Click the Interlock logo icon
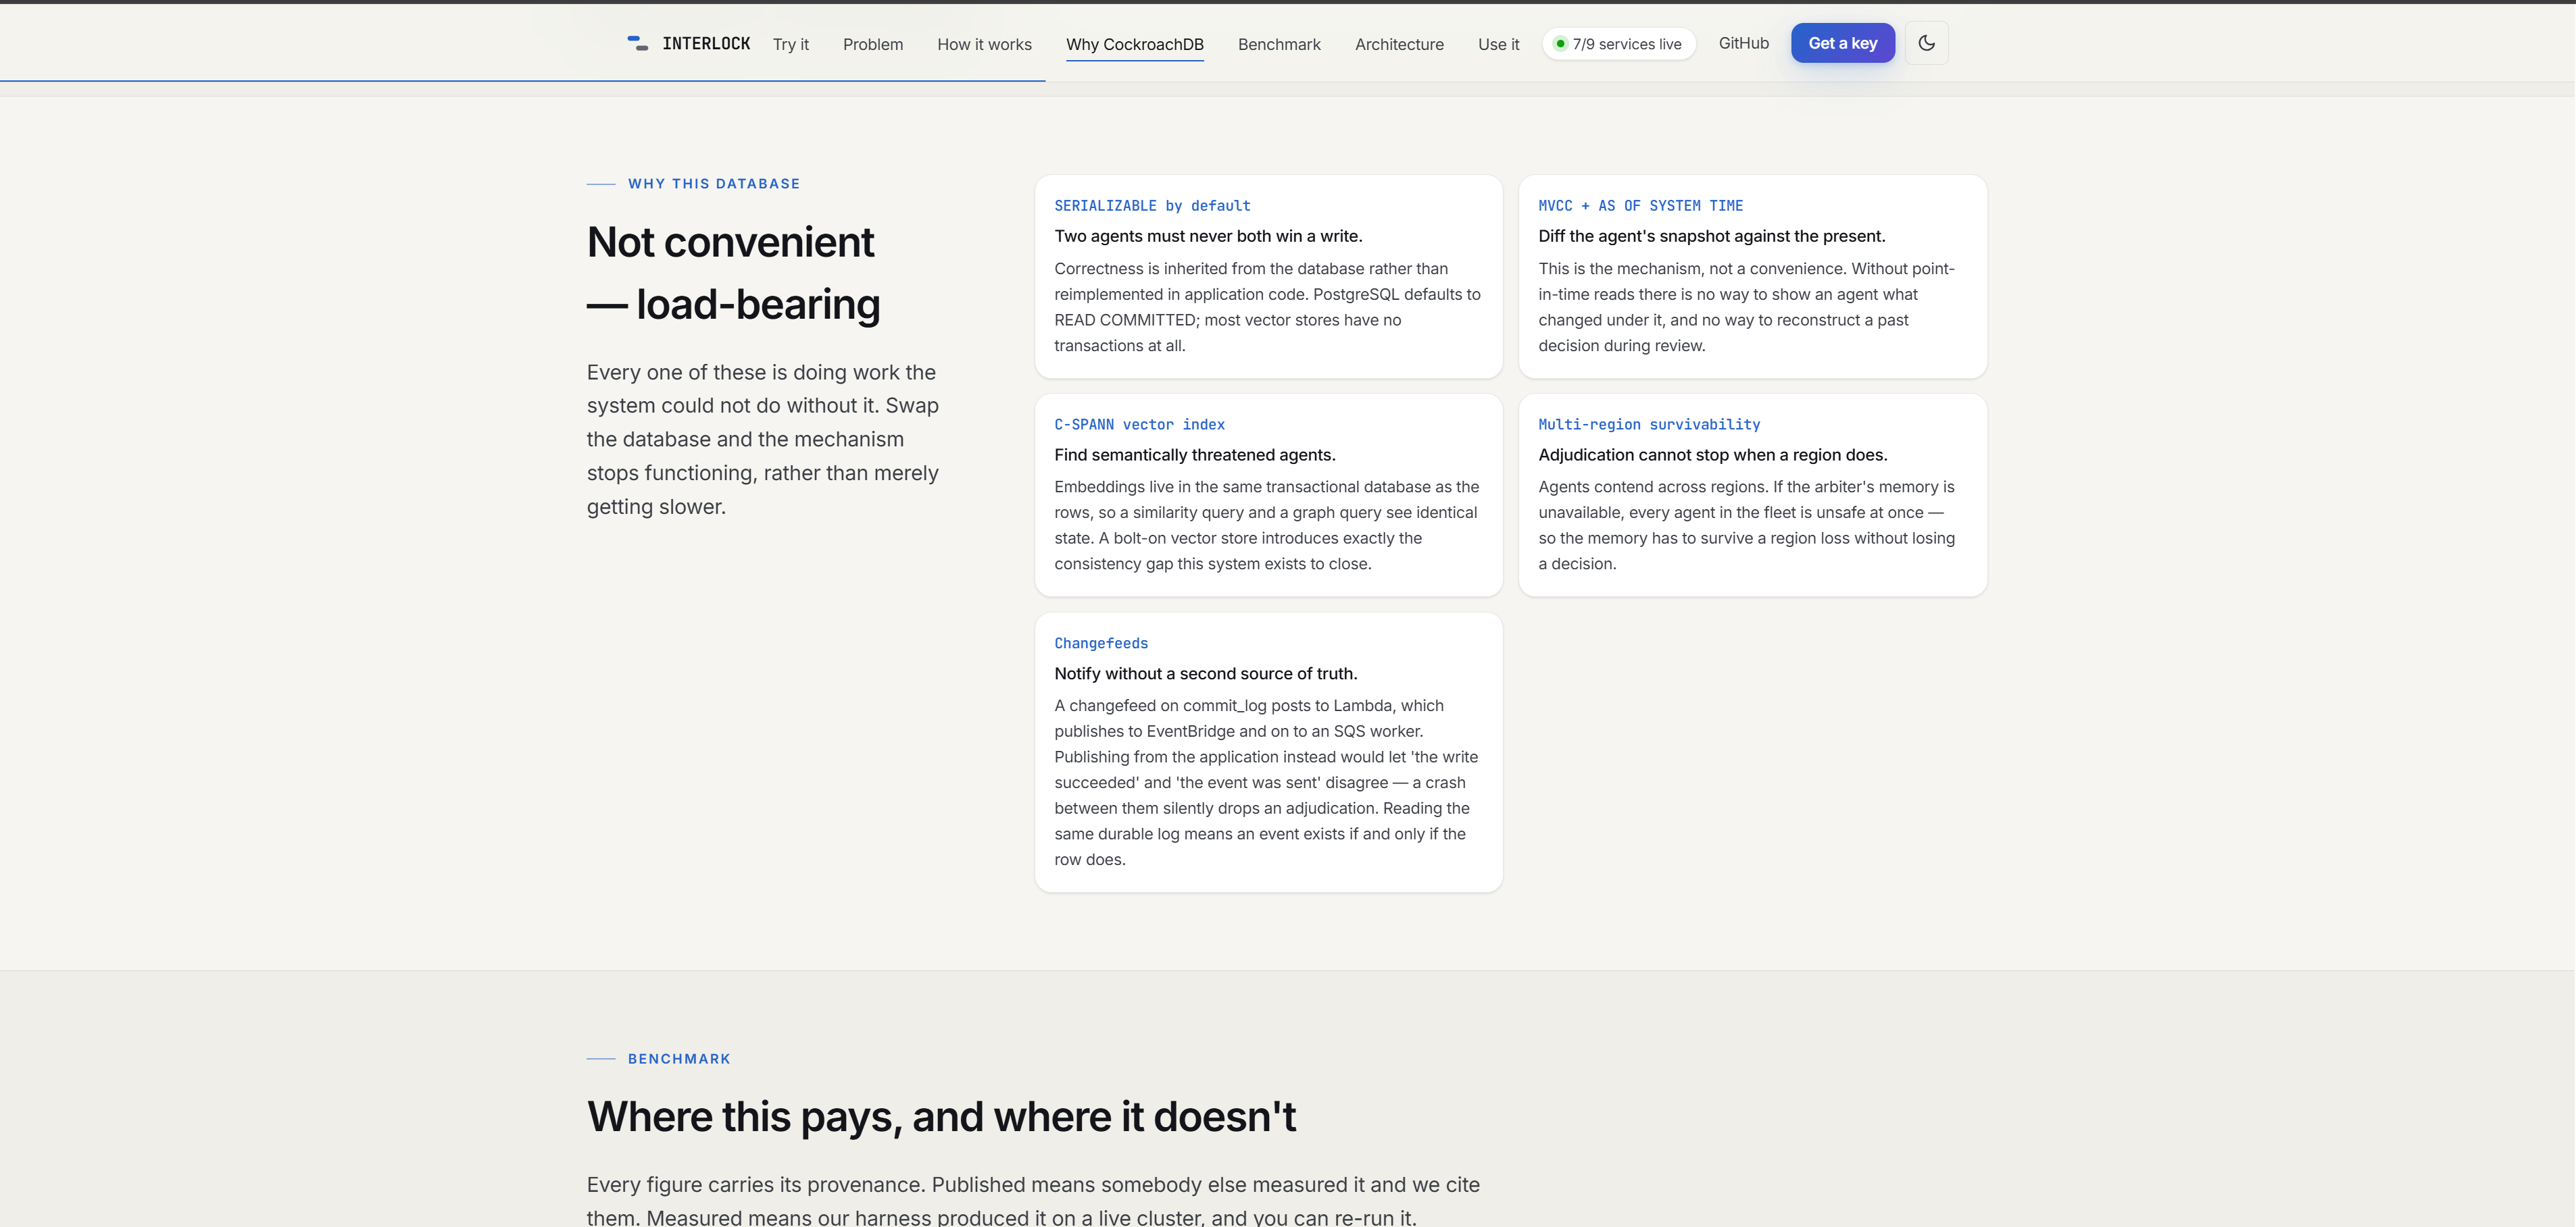The width and height of the screenshot is (2576, 1227). pyautogui.click(x=637, y=43)
